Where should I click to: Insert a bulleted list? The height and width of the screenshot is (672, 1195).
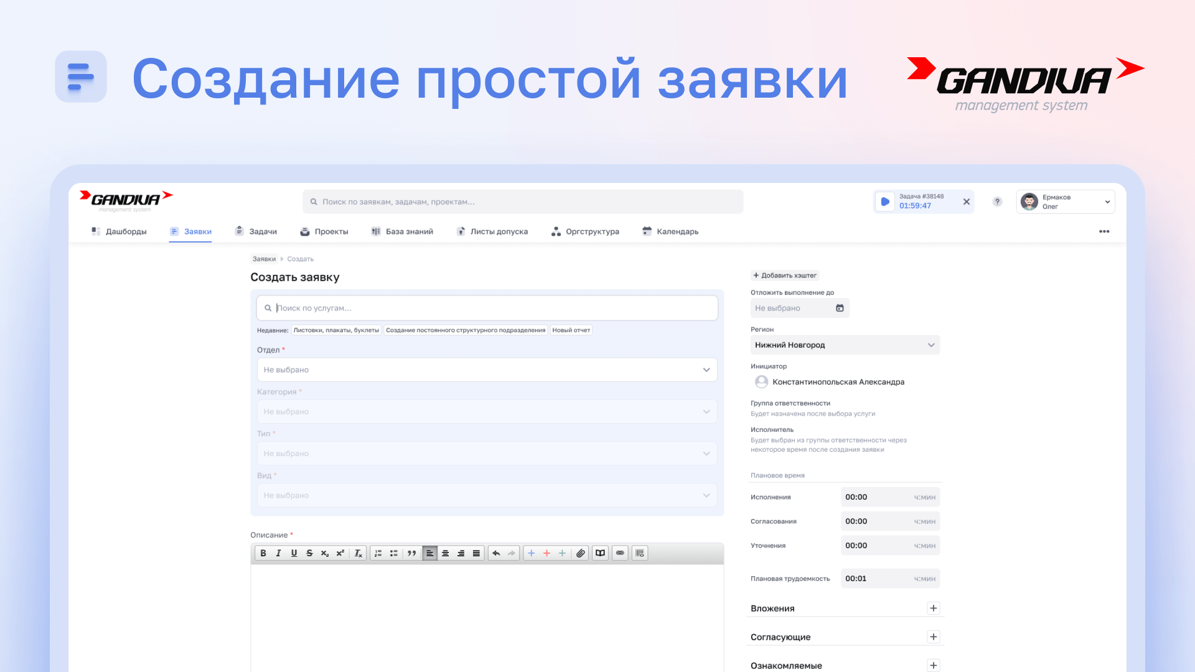tap(393, 553)
